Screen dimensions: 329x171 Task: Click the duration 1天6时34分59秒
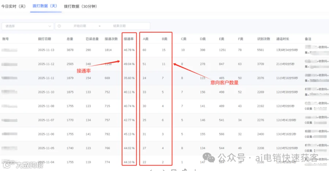(287, 50)
